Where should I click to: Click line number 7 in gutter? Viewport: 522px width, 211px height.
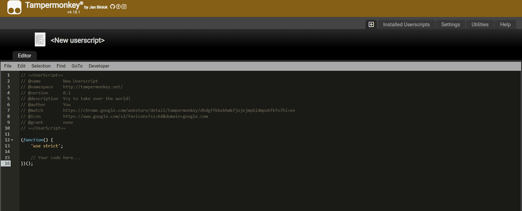coord(8,110)
